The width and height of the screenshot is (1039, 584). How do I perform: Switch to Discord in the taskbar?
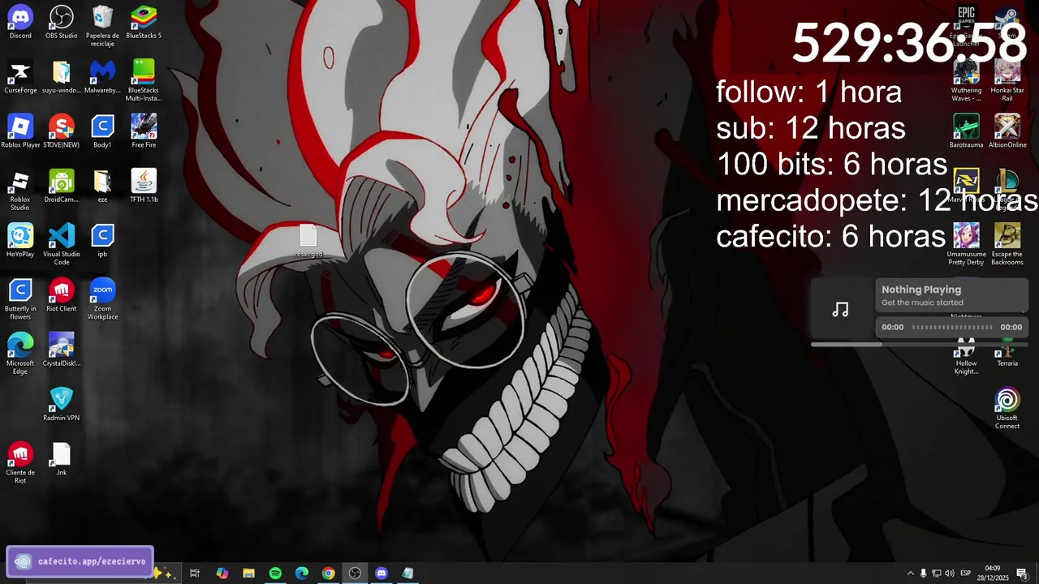coord(382,573)
